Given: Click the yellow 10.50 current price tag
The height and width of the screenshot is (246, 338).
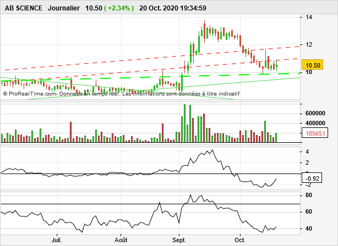Looking at the screenshot, I should point(313,65).
